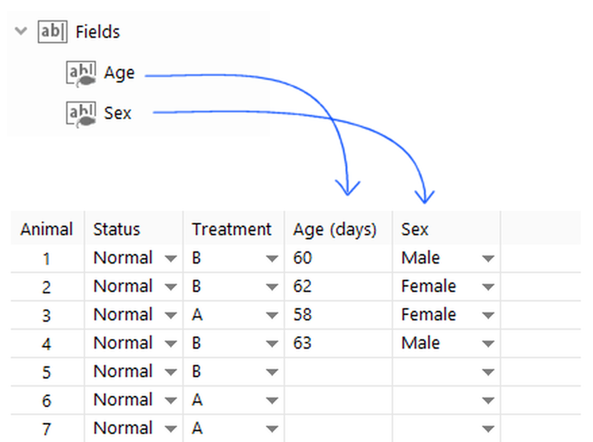Open Status dropdown for animal 1
The width and height of the screenshot is (593, 442).
(170, 259)
